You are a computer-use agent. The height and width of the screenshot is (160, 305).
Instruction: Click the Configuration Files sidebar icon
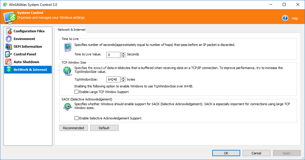pos(9,31)
